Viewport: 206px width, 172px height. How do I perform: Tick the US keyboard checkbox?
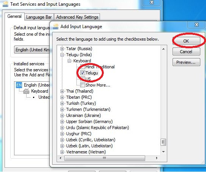coord(82,79)
